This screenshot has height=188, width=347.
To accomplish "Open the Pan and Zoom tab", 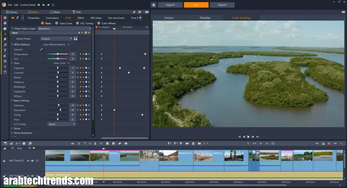I will (116, 18).
